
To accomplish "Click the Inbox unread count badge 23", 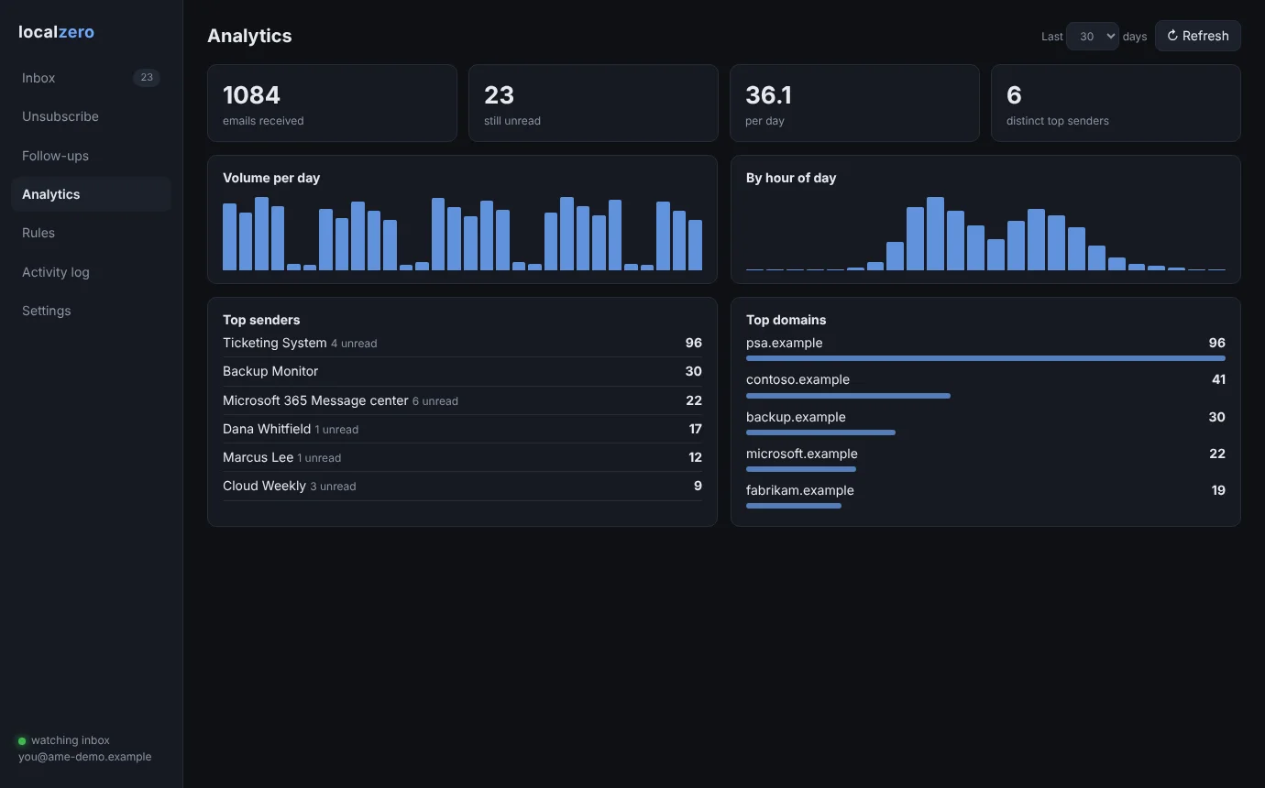I will (147, 78).
